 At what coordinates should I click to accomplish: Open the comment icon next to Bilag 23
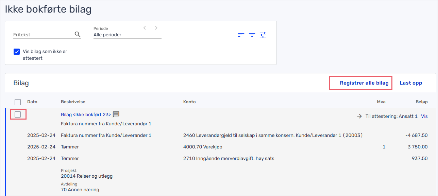(116, 114)
